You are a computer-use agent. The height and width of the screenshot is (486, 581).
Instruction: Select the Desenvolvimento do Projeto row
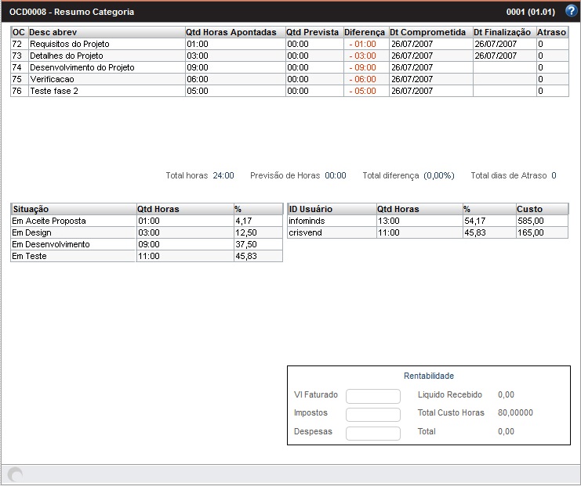click(x=82, y=68)
